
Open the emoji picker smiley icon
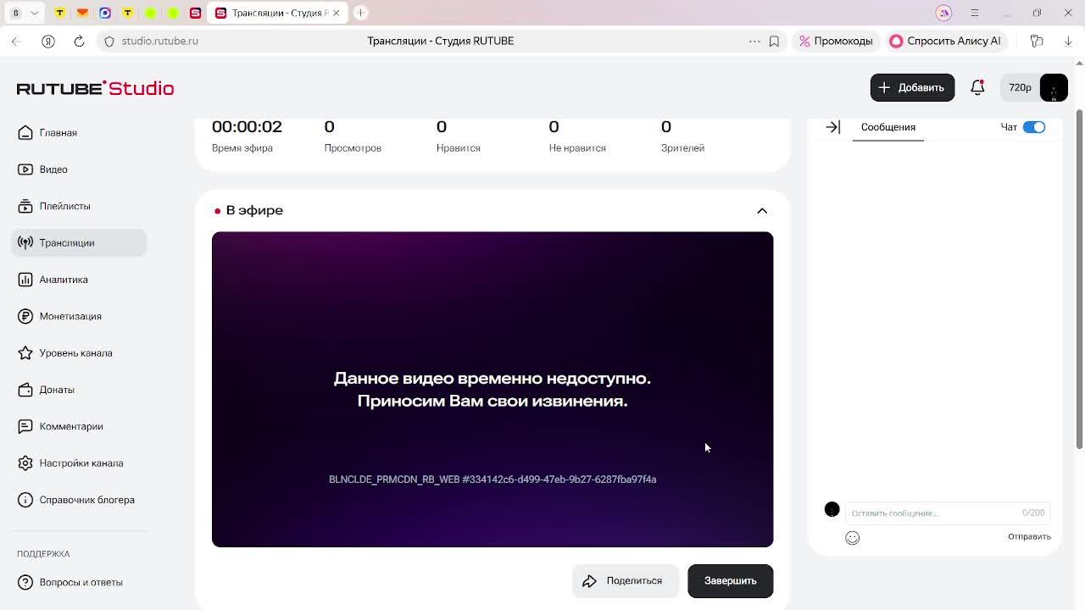tap(852, 538)
